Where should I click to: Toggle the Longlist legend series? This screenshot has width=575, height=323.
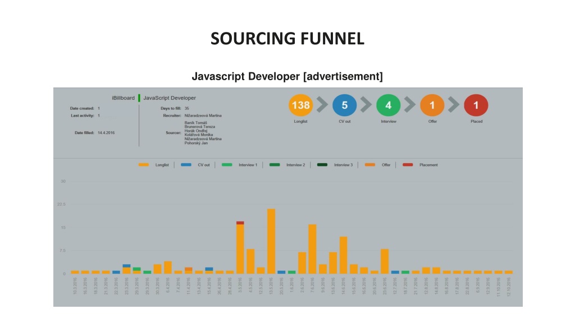(154, 165)
